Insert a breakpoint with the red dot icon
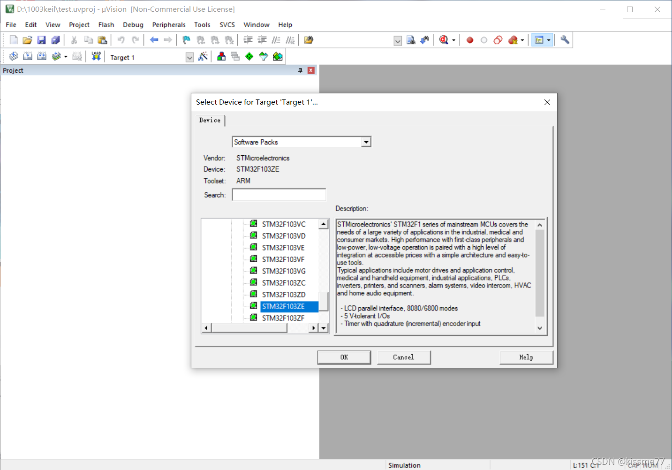 (x=470, y=40)
